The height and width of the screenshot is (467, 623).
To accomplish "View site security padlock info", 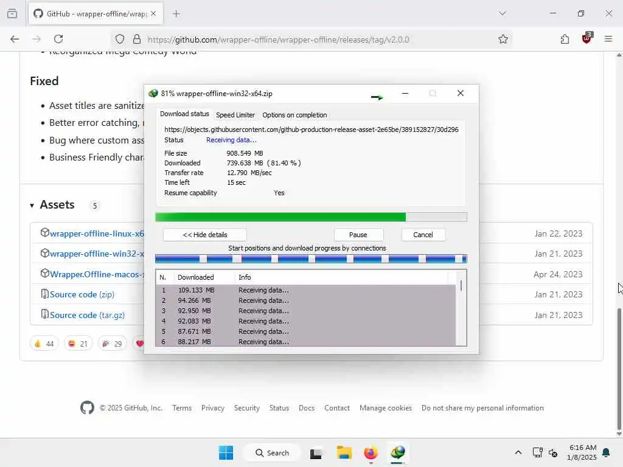I will click(137, 39).
